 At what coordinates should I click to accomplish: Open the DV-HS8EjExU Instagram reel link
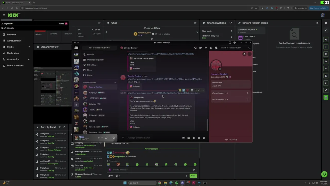[161, 54]
